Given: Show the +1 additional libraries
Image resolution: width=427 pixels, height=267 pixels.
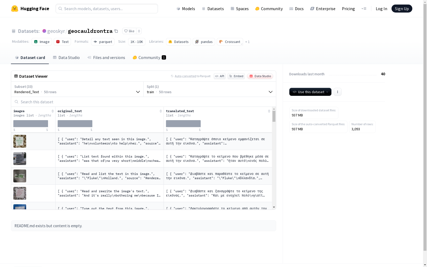Looking at the screenshot, I should point(247,42).
